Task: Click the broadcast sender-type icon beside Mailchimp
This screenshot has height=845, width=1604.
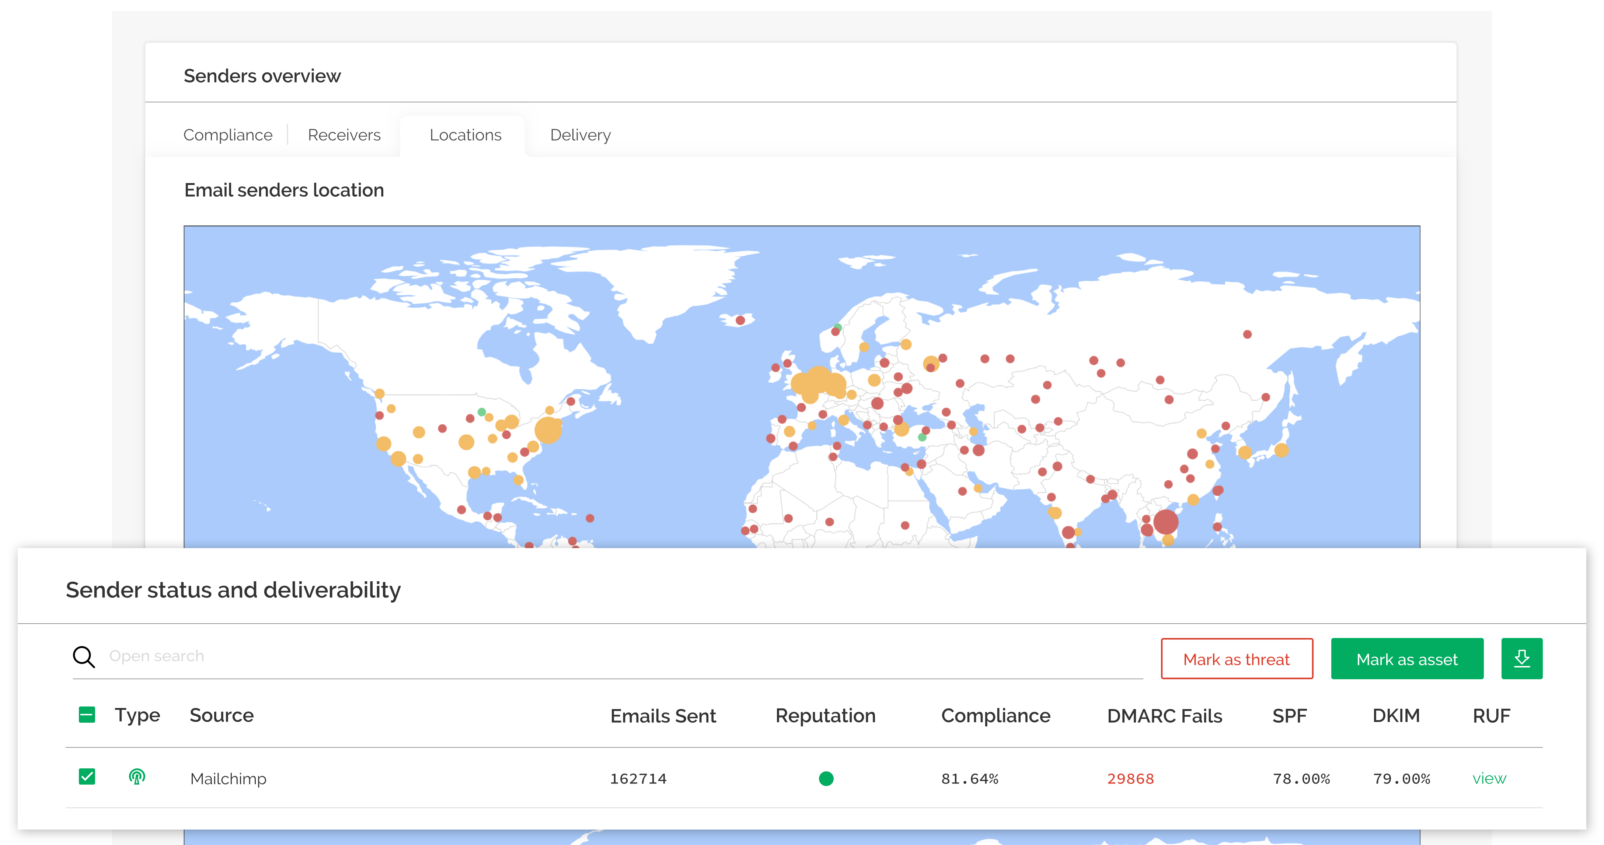Action: [136, 778]
